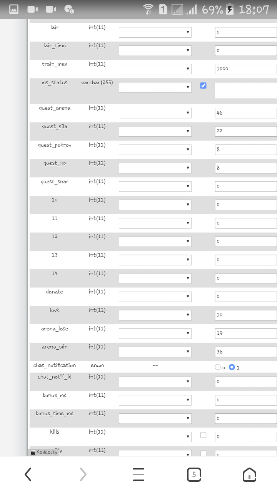Open the tab switcher showing 5 tabs
277x493 pixels.
click(x=194, y=475)
